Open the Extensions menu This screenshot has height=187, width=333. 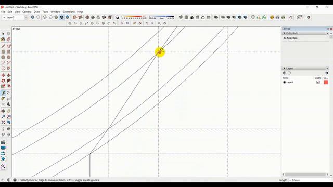(69, 12)
